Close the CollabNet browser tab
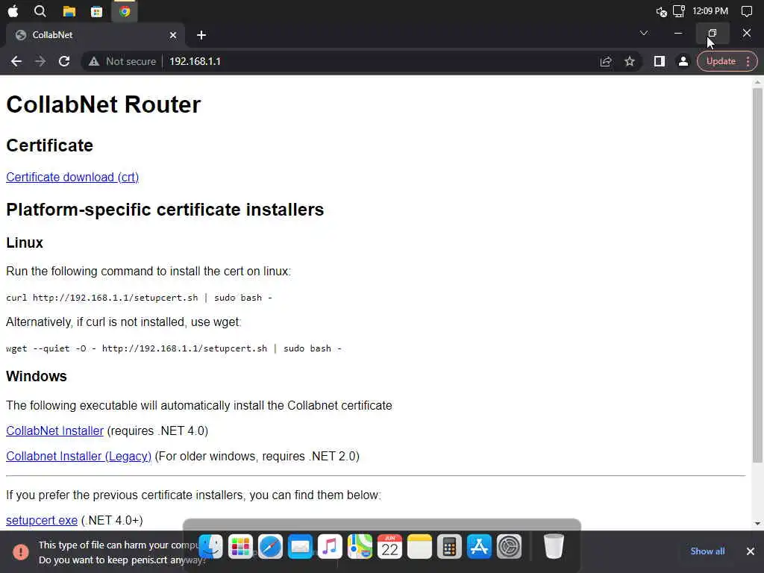This screenshot has height=573, width=764. coord(173,35)
